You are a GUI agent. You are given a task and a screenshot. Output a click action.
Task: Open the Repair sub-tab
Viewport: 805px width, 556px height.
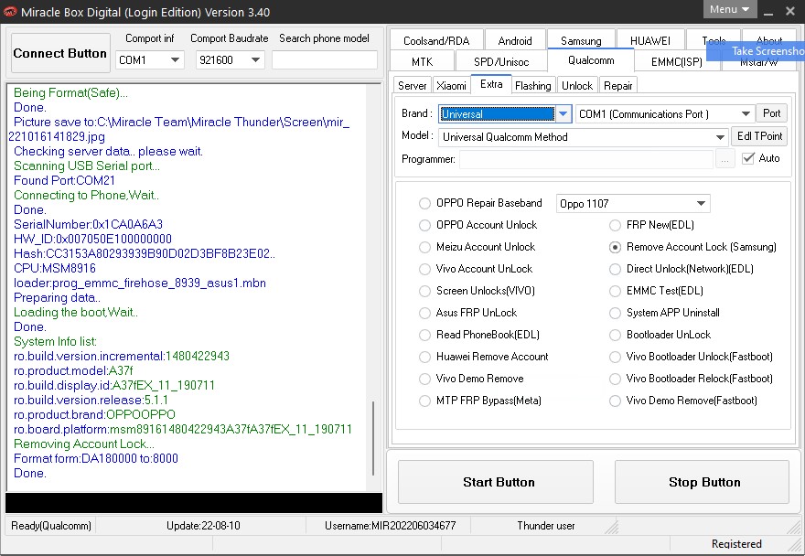click(x=618, y=85)
